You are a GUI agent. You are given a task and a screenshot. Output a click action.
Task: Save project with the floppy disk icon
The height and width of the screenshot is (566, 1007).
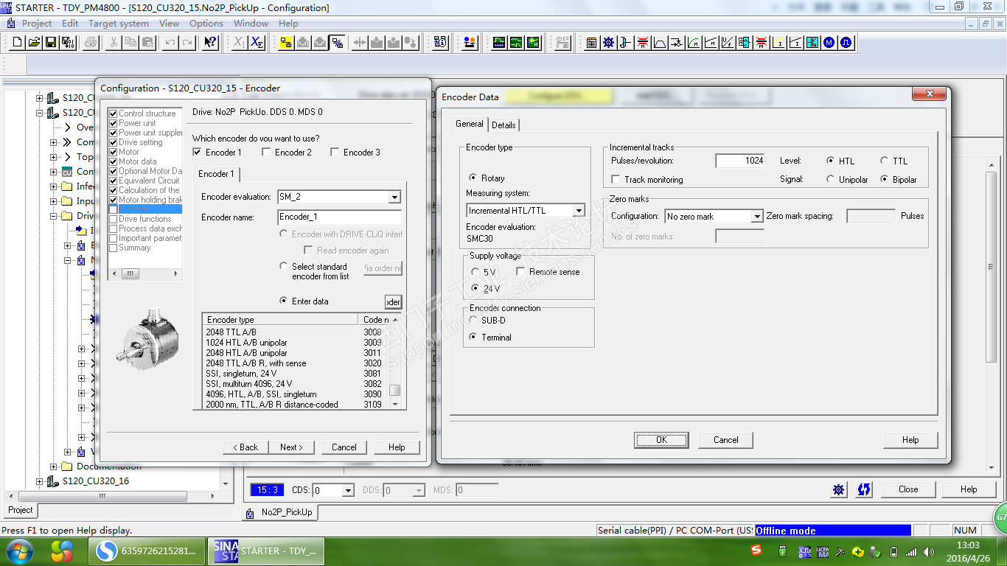[51, 43]
